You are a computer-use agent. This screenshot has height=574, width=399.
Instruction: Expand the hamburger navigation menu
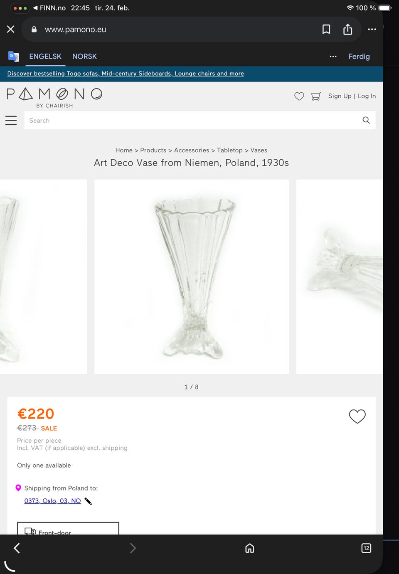coord(11,121)
